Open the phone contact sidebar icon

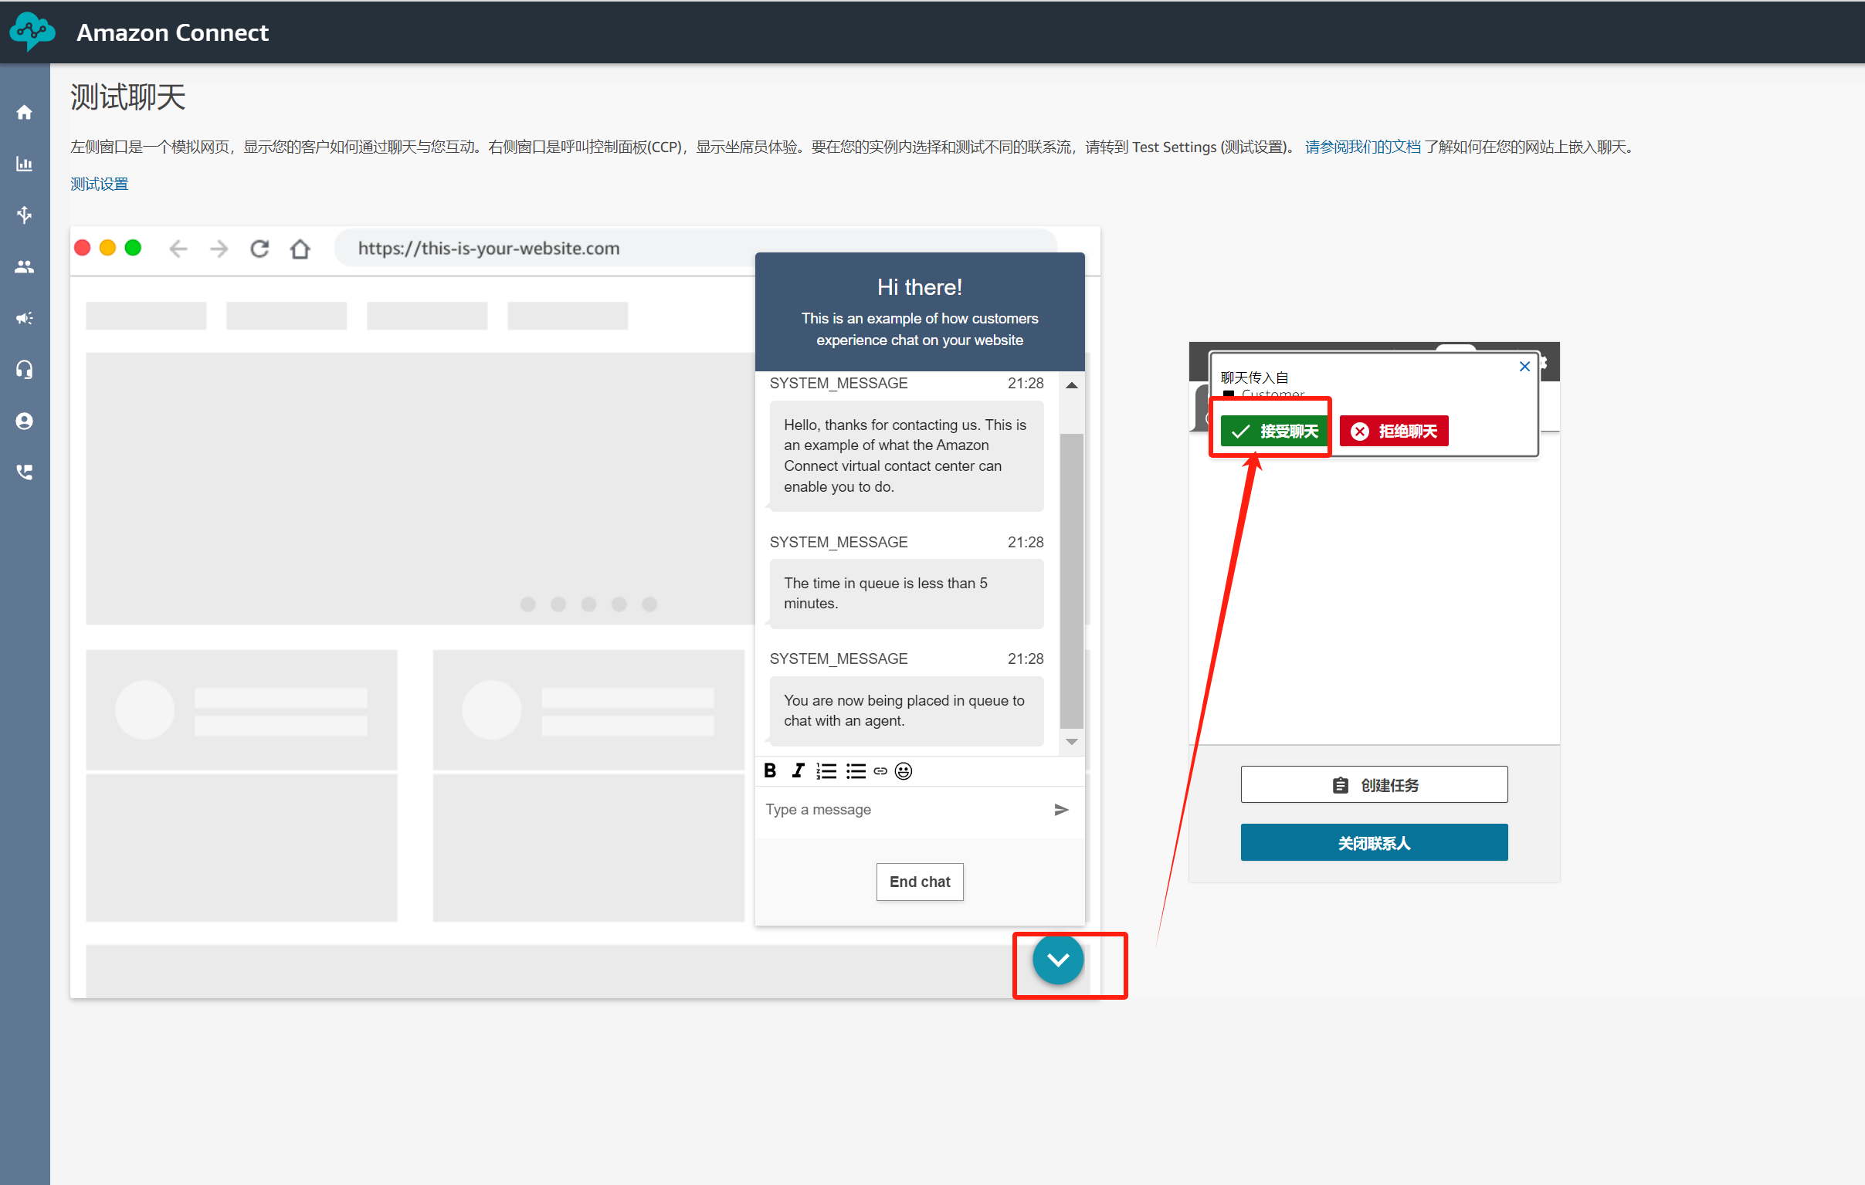click(25, 472)
